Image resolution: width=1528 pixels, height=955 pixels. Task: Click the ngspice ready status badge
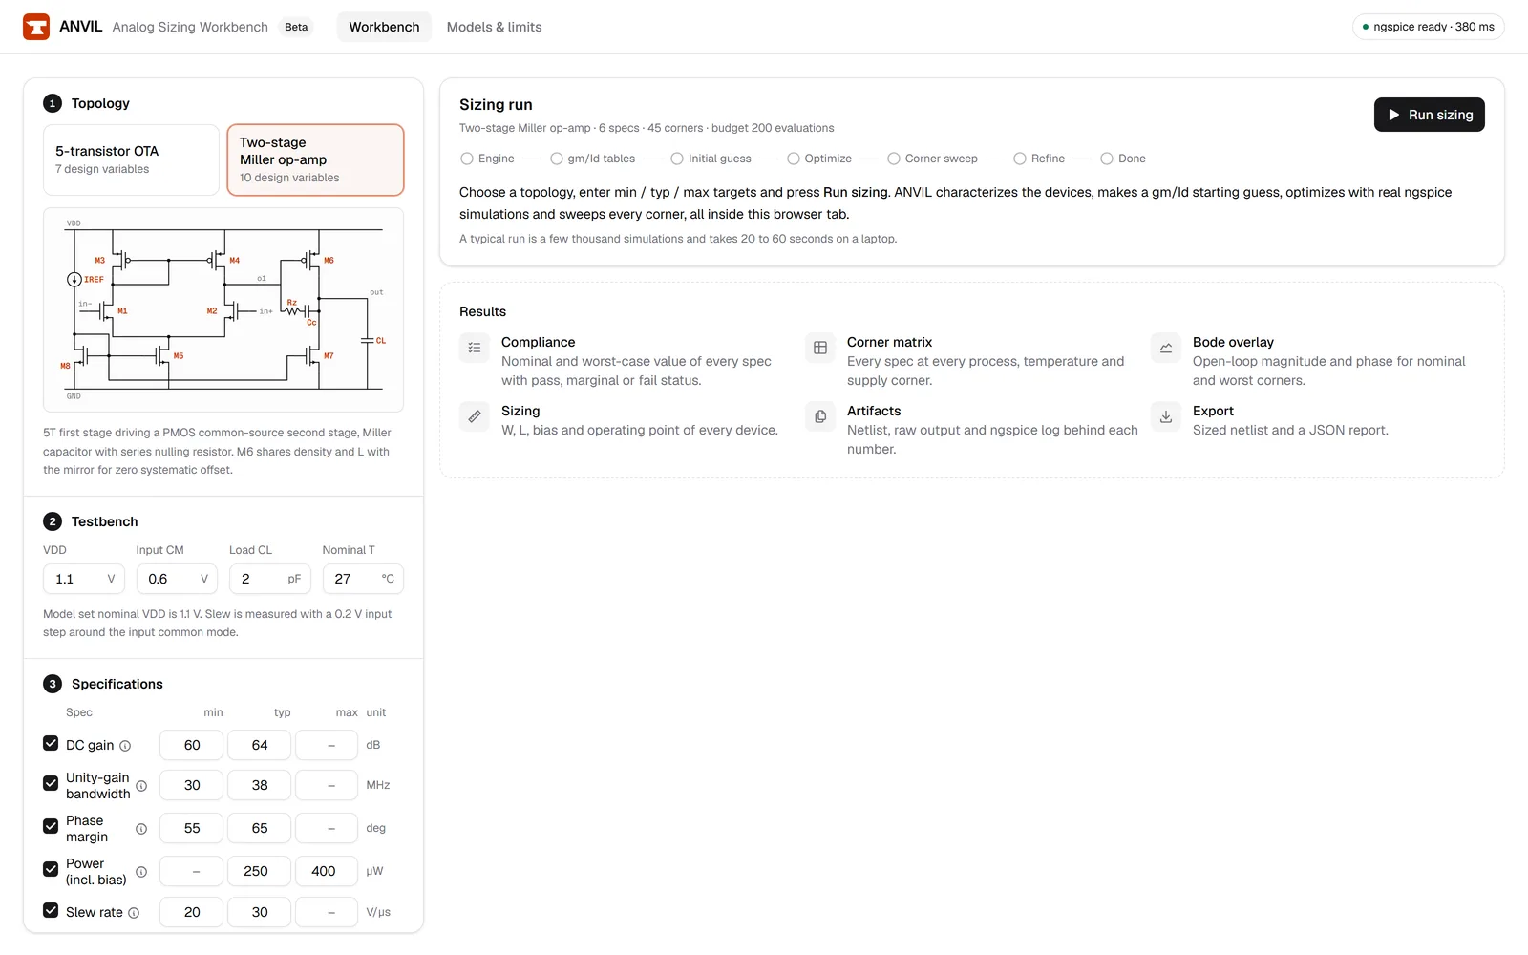click(x=1429, y=27)
